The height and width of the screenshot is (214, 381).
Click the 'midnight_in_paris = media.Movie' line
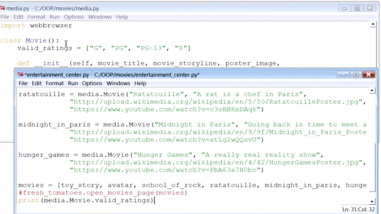coord(192,125)
